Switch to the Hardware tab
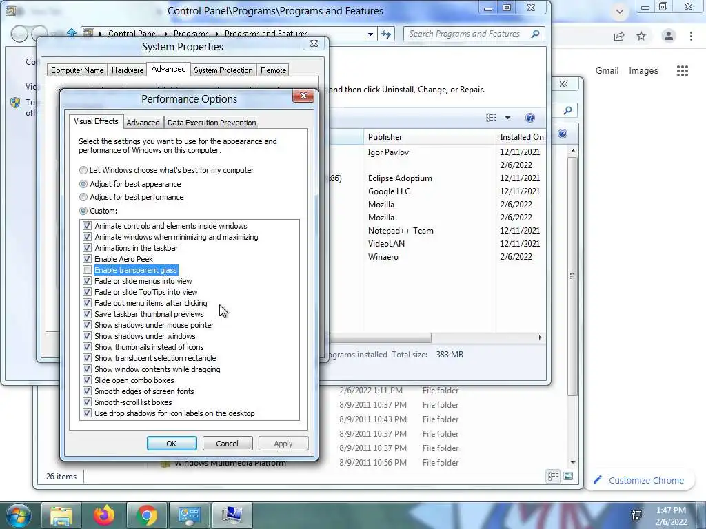The width and height of the screenshot is (706, 529). 128,70
